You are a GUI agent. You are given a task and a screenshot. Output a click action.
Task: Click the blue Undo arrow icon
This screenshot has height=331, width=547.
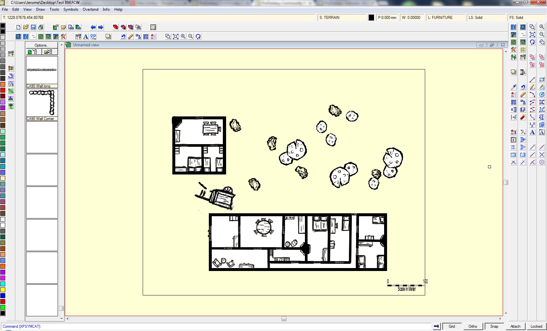[123, 37]
